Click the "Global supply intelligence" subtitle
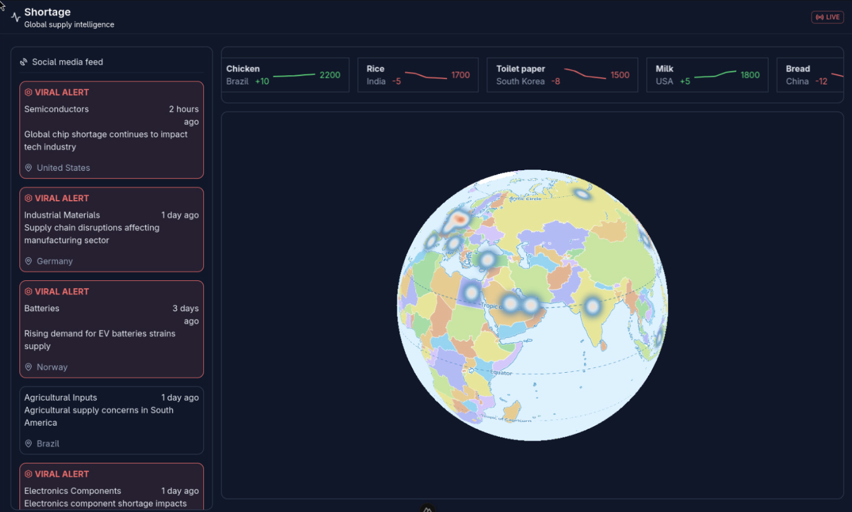Screen dimensions: 852x512 pyautogui.click(x=69, y=25)
